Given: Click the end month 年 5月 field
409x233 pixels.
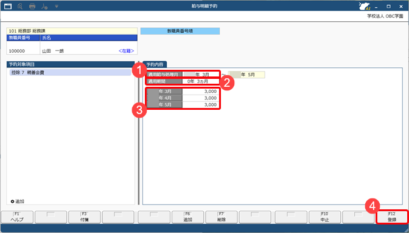Looking at the screenshot, I should 246,75.
